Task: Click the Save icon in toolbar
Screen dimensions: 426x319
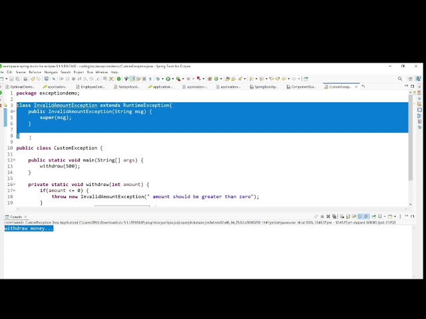Action: pos(11,79)
